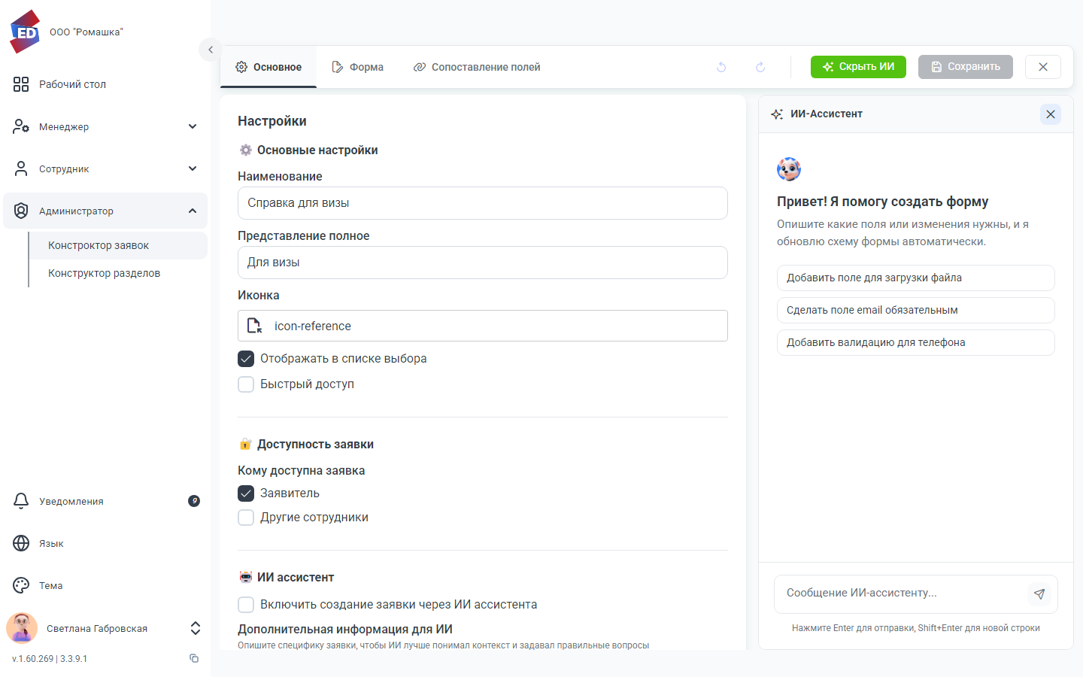1083x677 pixels.
Task: Uncheck Отображать в списке выбора
Action: coord(246,359)
